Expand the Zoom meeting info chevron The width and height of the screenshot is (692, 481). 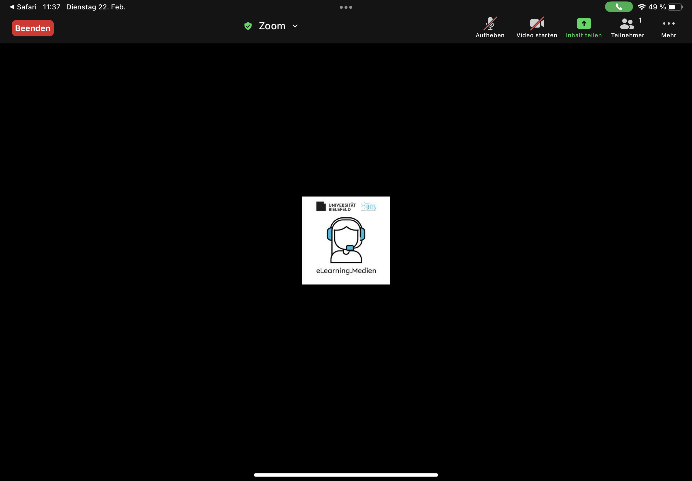point(295,26)
